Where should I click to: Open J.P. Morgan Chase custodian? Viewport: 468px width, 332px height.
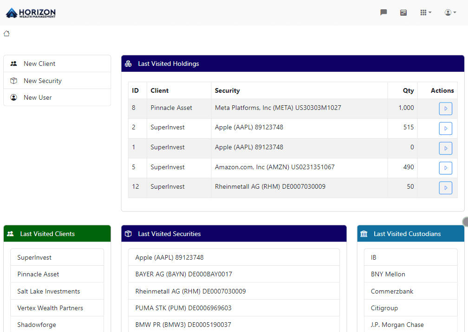click(x=411, y=325)
